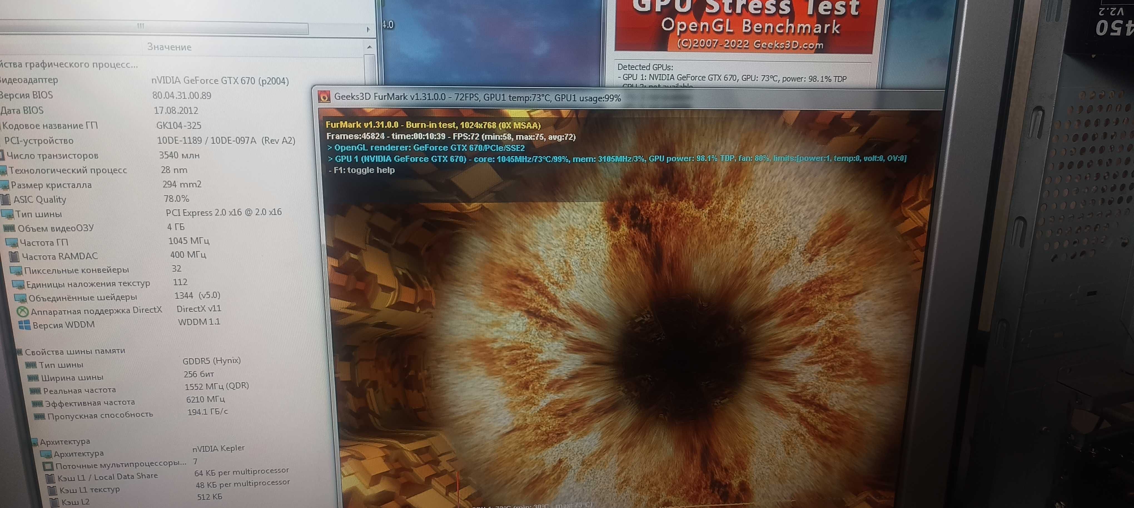
Task: Select real clock value 1552 МГц (QDR)
Action: pyautogui.click(x=217, y=386)
